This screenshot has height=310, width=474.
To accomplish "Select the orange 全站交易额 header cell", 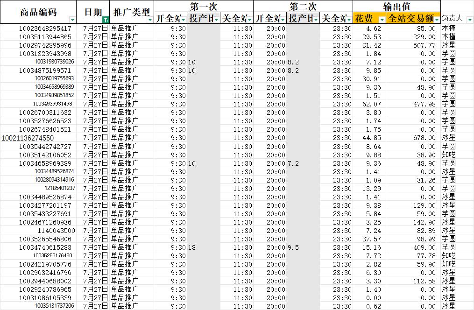I will tap(413, 18).
